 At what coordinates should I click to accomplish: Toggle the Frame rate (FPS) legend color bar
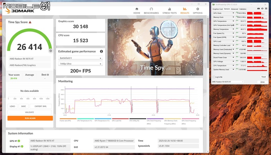68,119
